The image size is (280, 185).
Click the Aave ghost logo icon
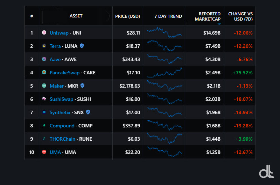coord(44,59)
